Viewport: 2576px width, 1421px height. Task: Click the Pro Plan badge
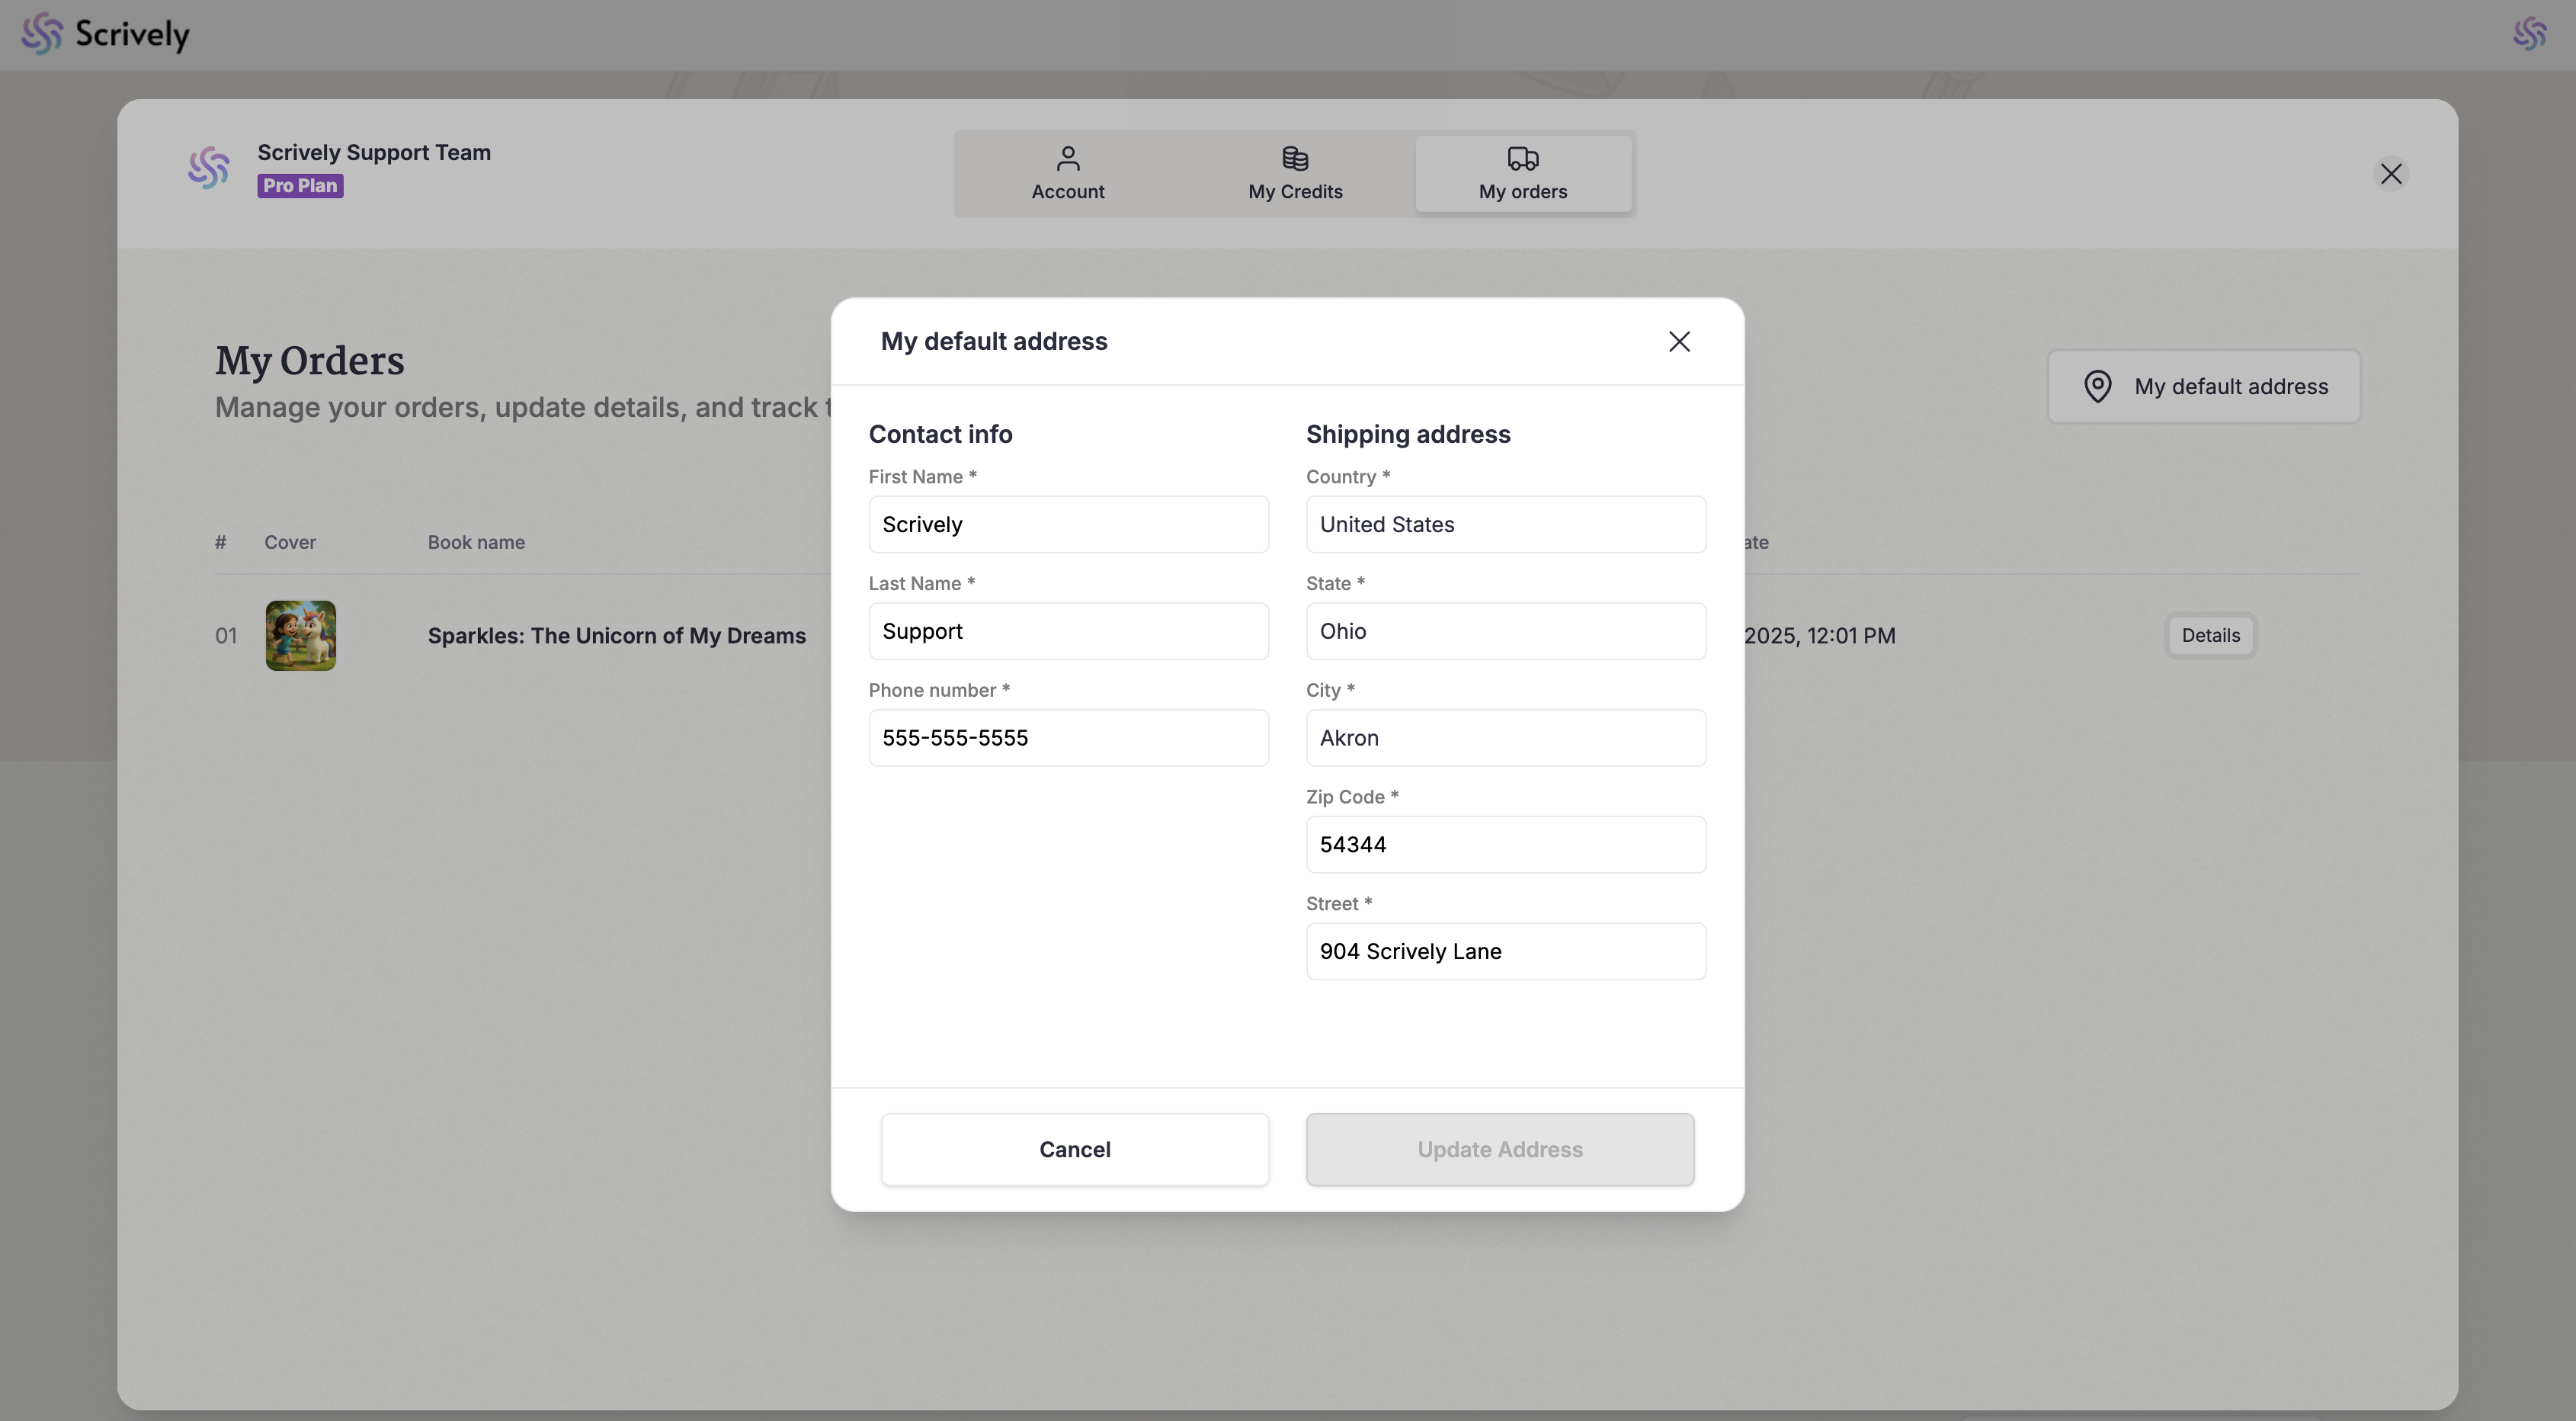(x=300, y=186)
